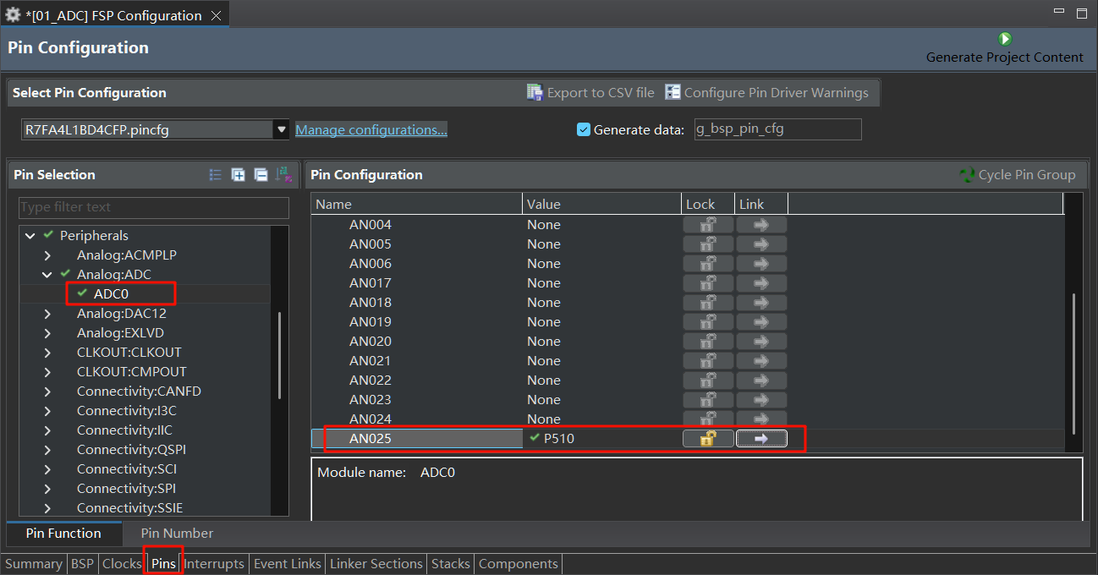Image resolution: width=1098 pixels, height=575 pixels.
Task: Click Generate Project Content
Action: (1004, 48)
